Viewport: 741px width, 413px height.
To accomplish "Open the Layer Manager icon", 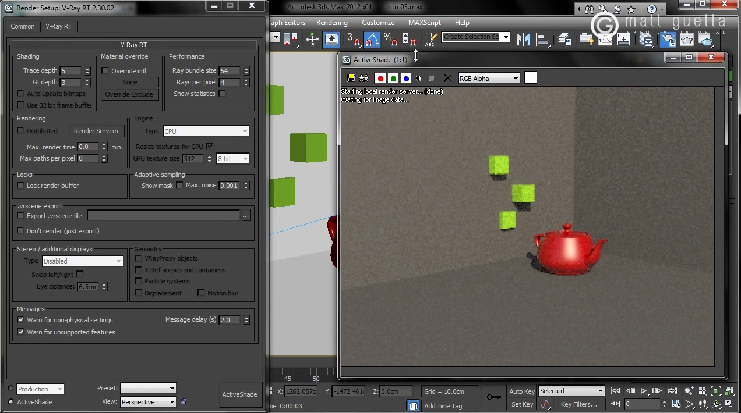I will pyautogui.click(x=564, y=39).
